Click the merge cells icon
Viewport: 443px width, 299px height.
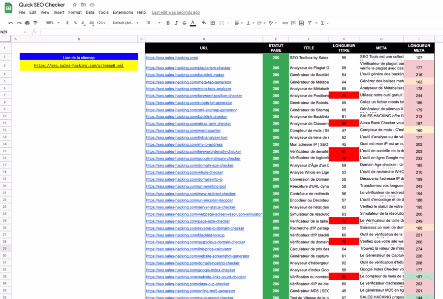click(221, 23)
